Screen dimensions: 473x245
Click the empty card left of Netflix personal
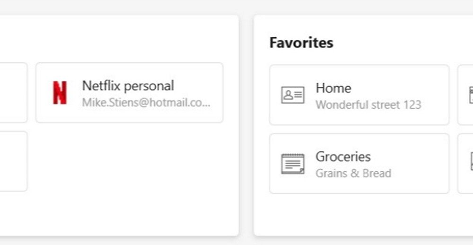point(13,93)
